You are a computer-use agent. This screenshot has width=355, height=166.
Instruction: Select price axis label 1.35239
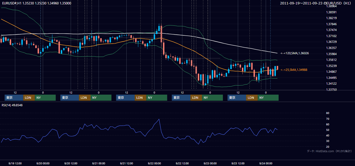click(x=332, y=66)
